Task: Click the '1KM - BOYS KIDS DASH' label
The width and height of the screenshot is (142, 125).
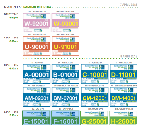Action: 37,12
